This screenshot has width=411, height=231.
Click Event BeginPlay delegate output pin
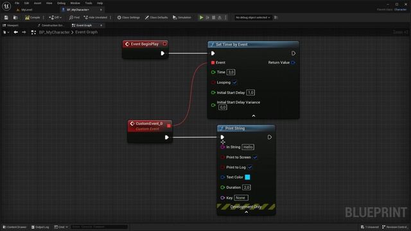click(164, 44)
